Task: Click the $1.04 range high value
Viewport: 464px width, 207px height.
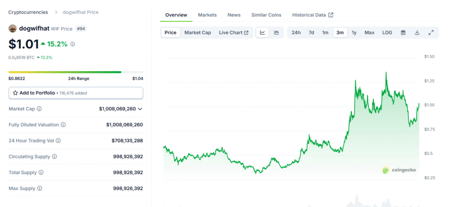Action: coord(138,79)
